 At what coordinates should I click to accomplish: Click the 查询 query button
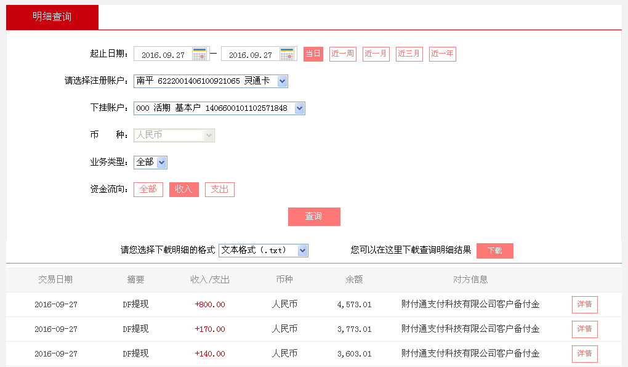[314, 216]
